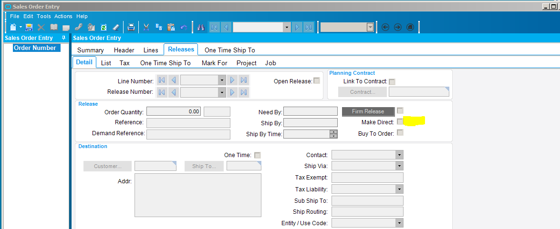Click the Delete X toolbar icon
This screenshot has width=560, height=229.
41,27
